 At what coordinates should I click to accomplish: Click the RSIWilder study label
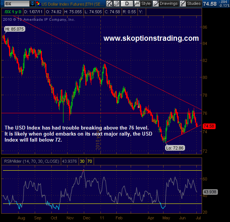coord(30,161)
